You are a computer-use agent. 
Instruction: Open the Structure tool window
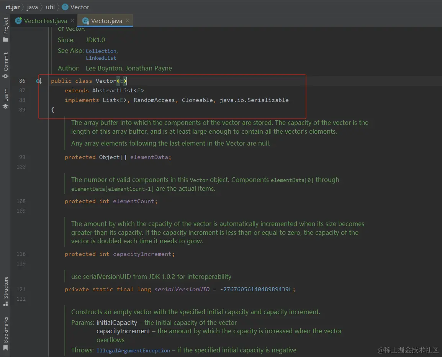(5, 291)
